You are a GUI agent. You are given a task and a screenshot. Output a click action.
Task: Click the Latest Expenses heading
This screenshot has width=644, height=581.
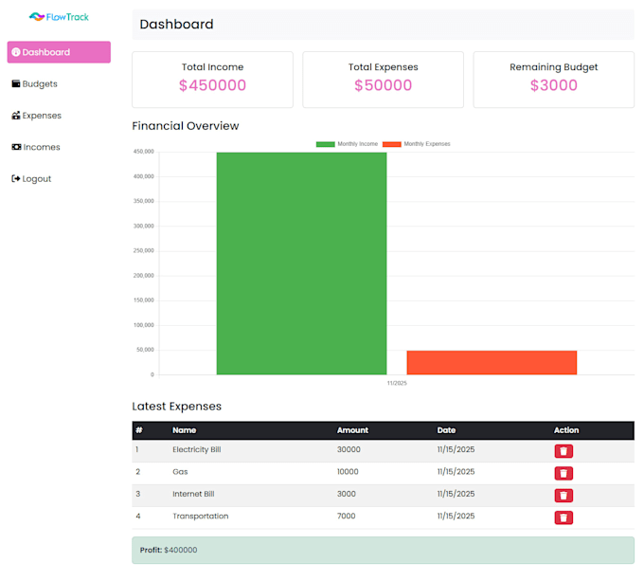point(176,407)
